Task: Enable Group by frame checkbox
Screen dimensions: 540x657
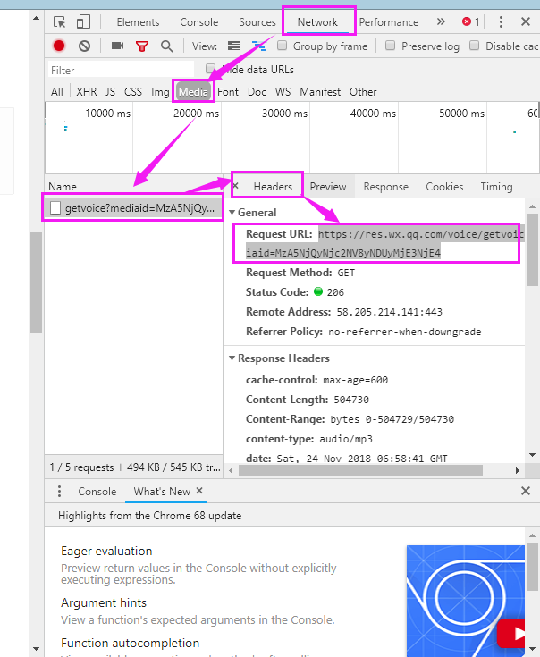Action: click(282, 46)
